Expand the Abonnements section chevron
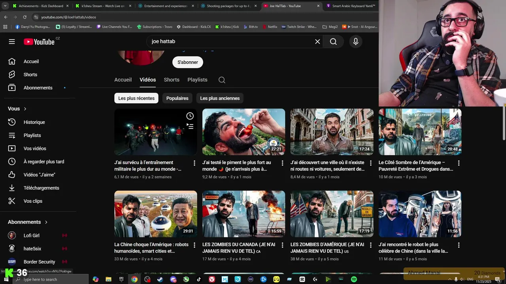The image size is (506, 284). pos(46,222)
